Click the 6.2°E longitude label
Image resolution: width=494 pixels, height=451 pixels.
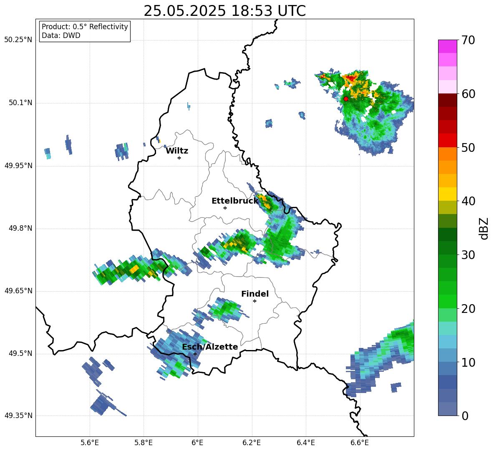coord(252,443)
